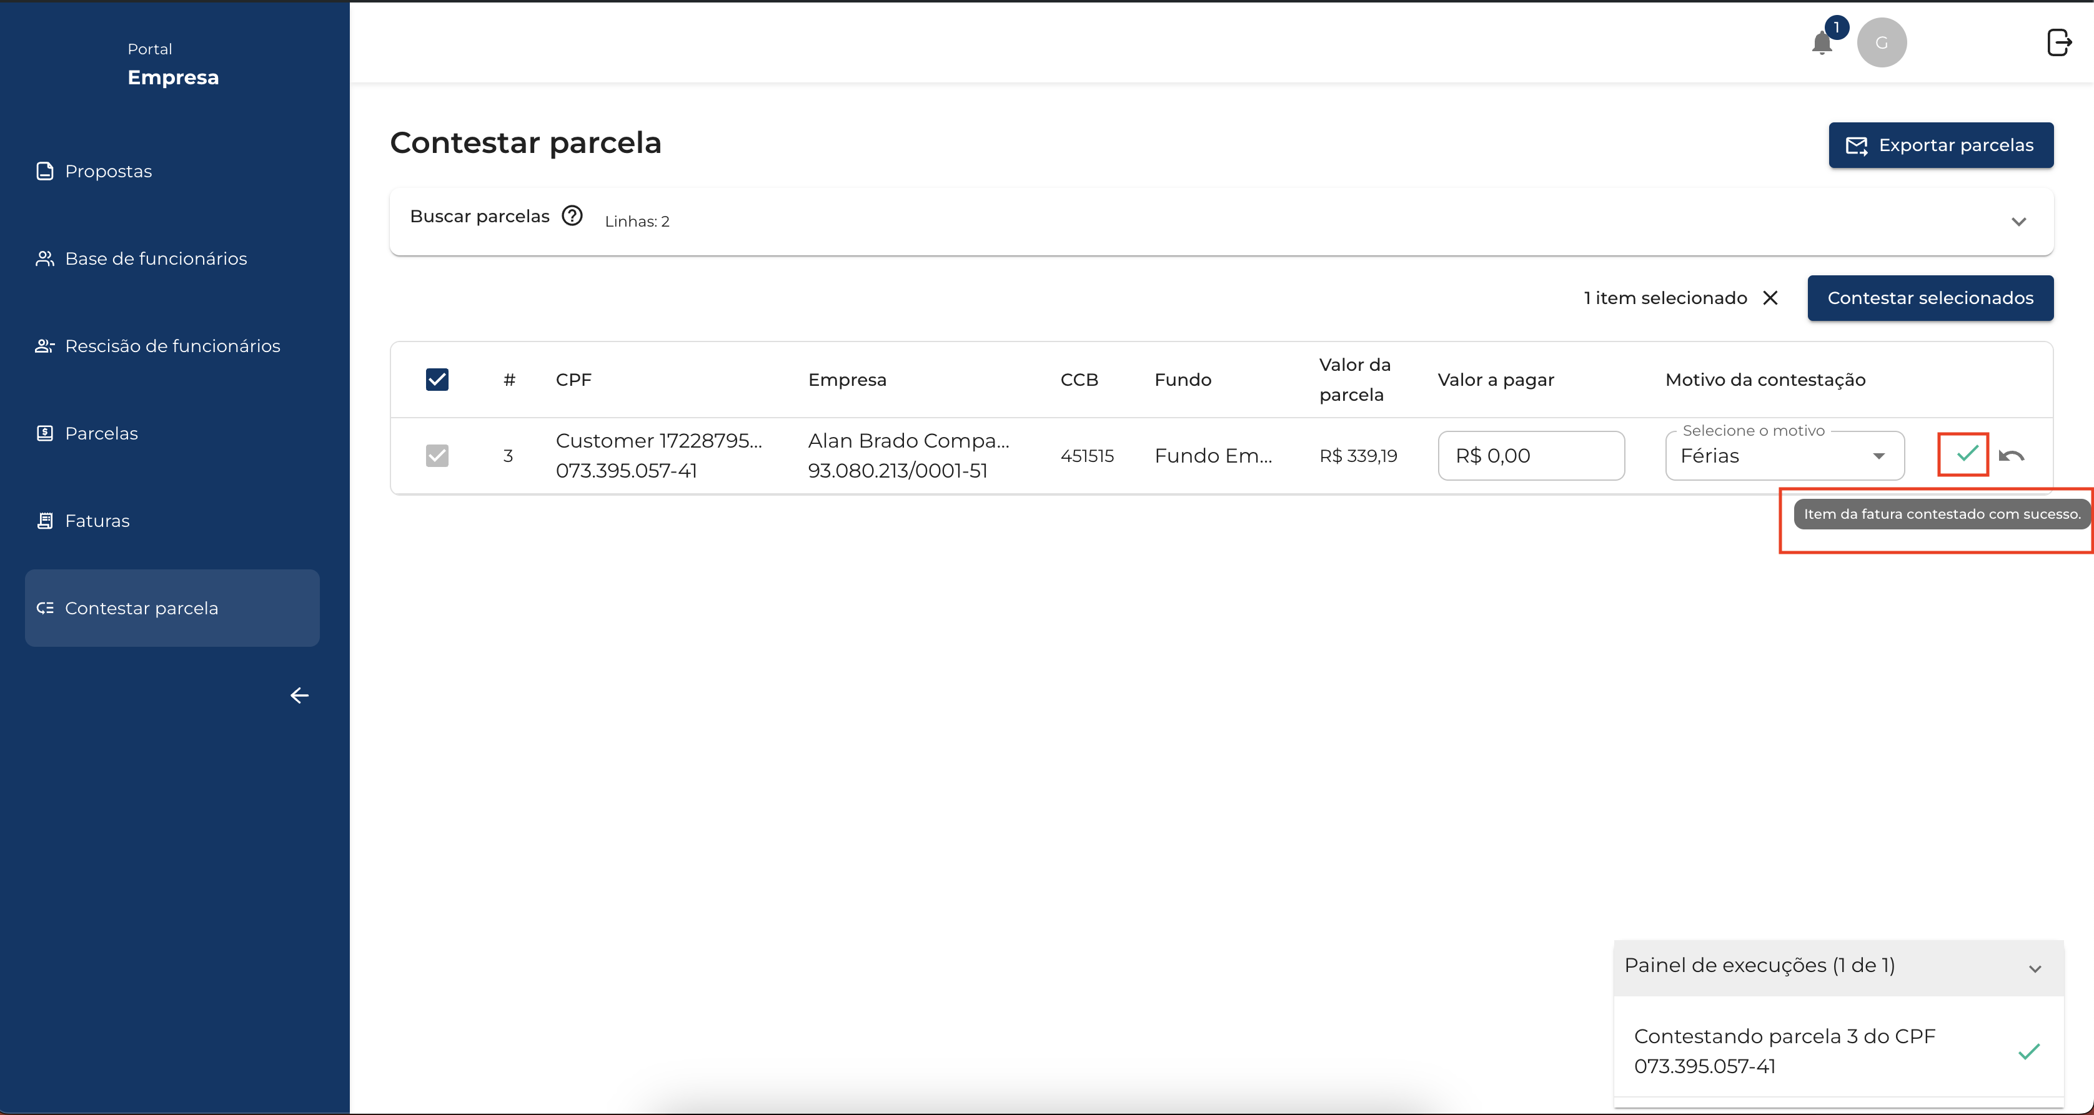Viewport: 2094px width, 1115px height.
Task: Click the Valor a pagar input field
Action: pos(1531,456)
